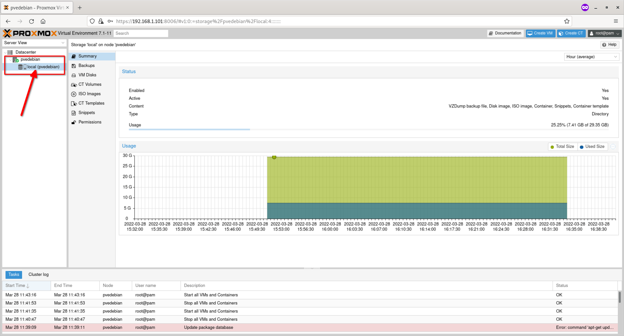
Task: Click the Create VM button
Action: (540, 34)
